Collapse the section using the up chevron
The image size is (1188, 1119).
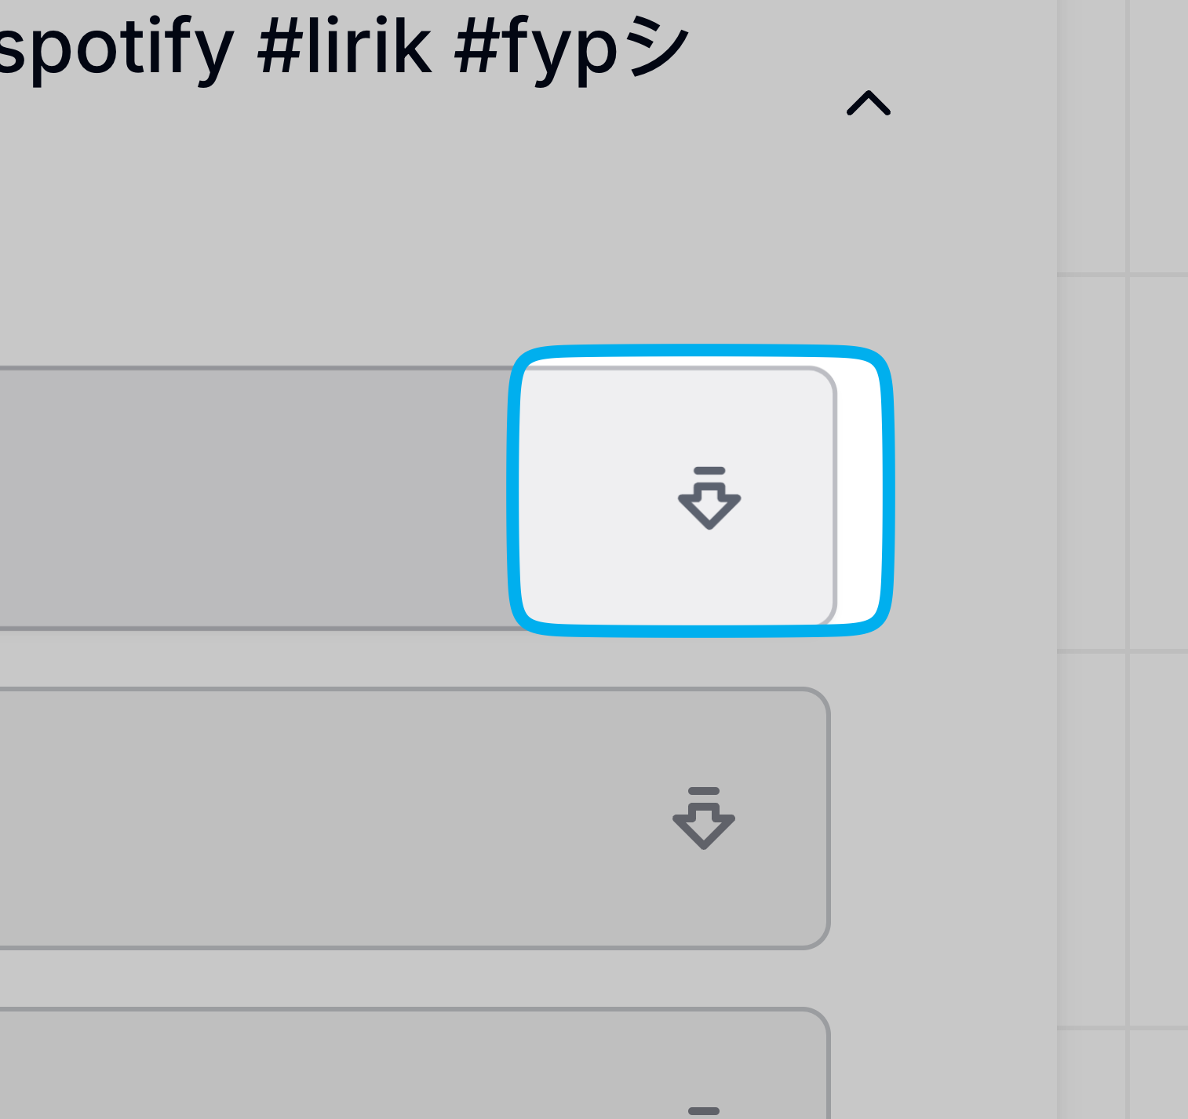[x=869, y=104]
